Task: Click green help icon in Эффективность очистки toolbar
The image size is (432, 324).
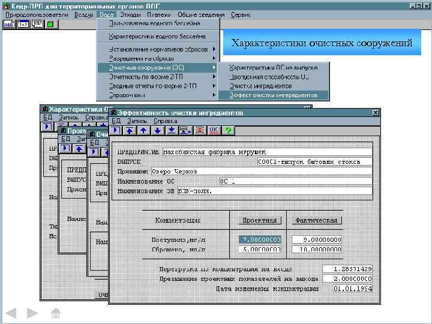Action: [x=228, y=130]
